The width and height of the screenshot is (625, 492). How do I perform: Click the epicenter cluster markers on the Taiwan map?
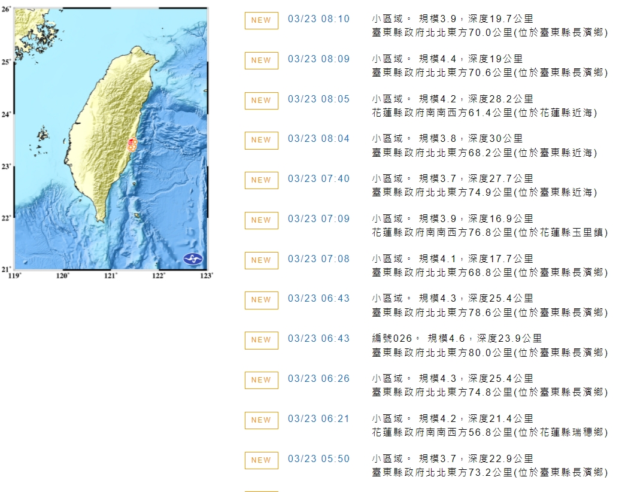132,145
